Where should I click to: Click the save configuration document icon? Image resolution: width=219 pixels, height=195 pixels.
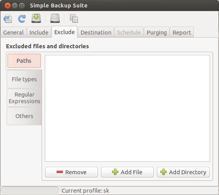[8, 18]
